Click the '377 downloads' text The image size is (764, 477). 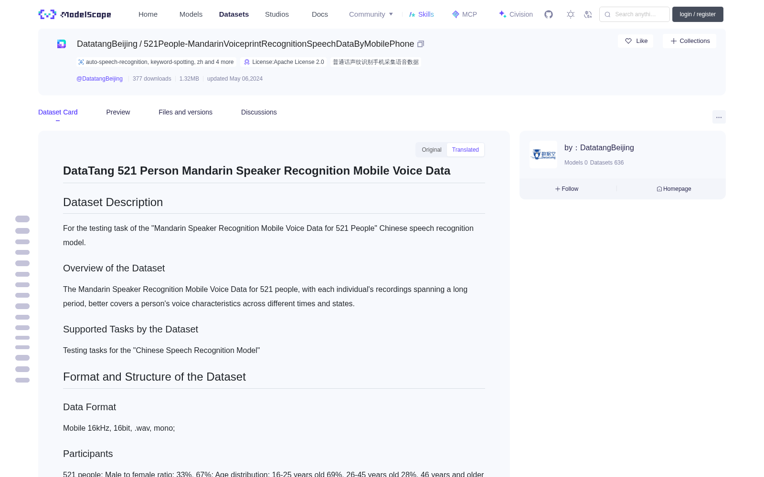point(152,79)
